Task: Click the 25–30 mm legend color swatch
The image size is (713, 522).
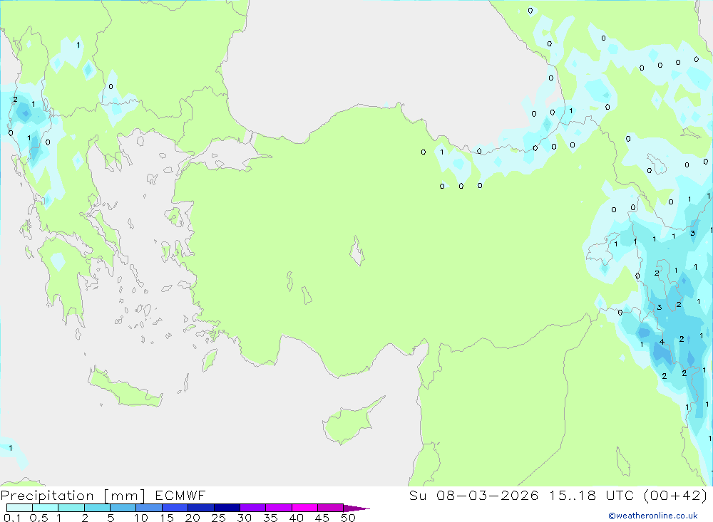Action: click(227, 508)
